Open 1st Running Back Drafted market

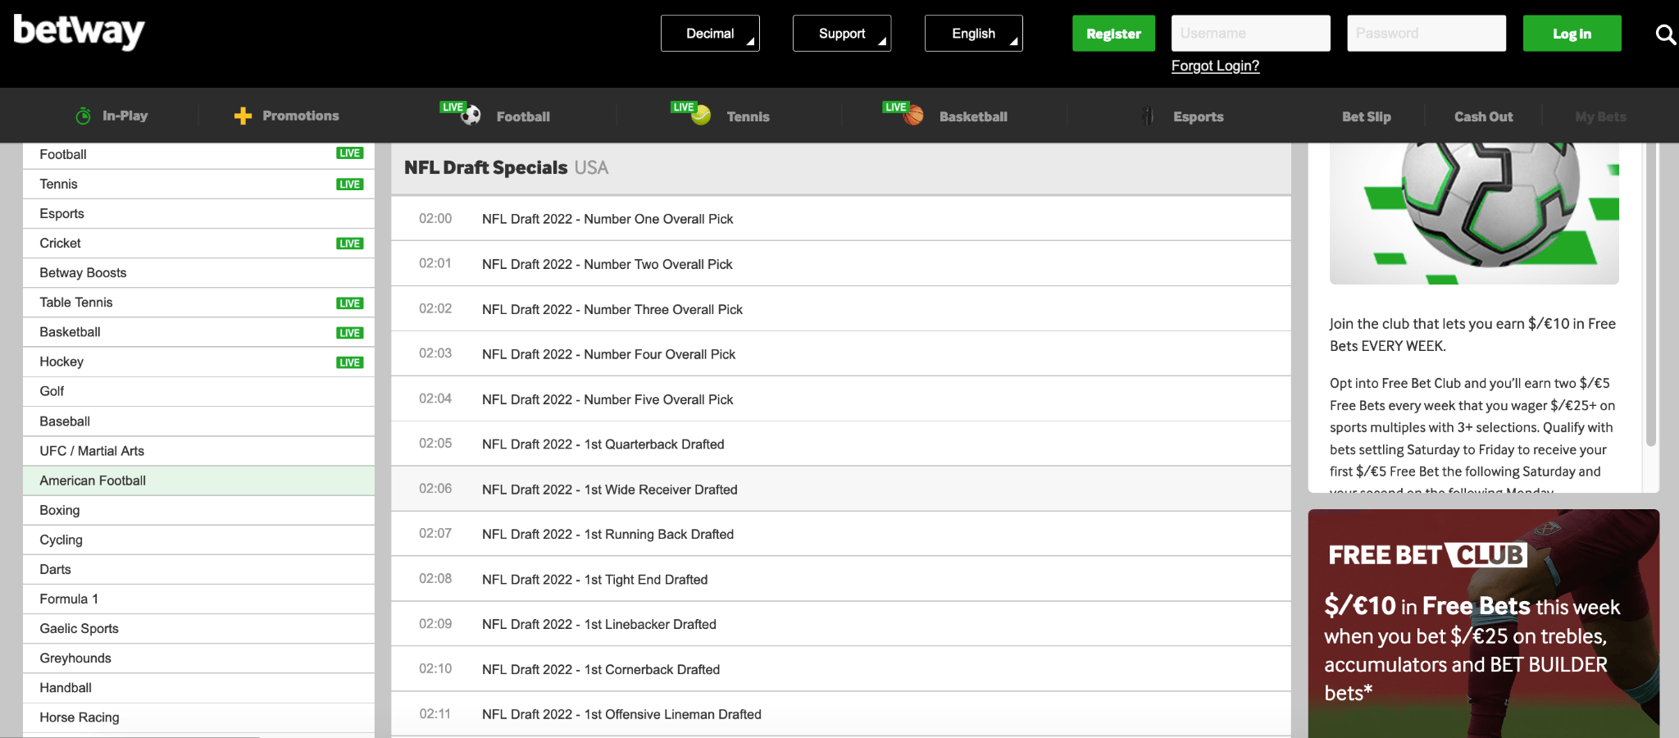(840, 535)
